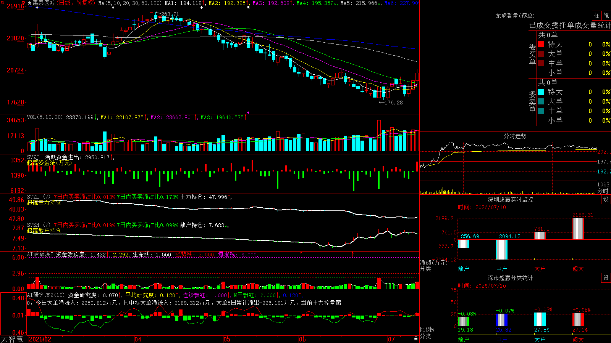
Task: Select the 04 month marker on timeline
Action: point(138,339)
